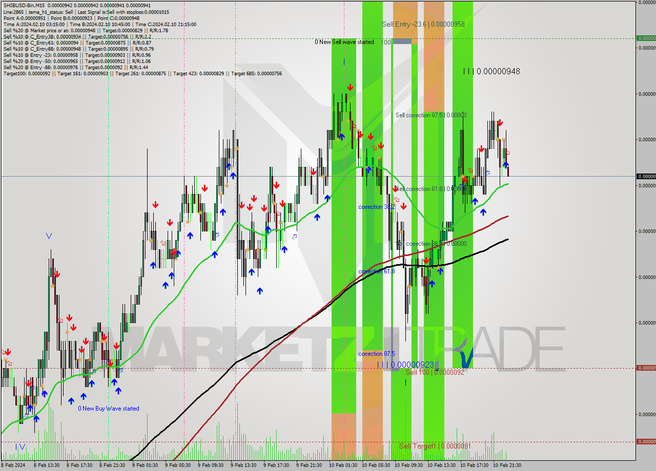Click the 'Sell correction 61.8' label
This screenshot has width=656, height=471.
pyautogui.click(x=431, y=189)
